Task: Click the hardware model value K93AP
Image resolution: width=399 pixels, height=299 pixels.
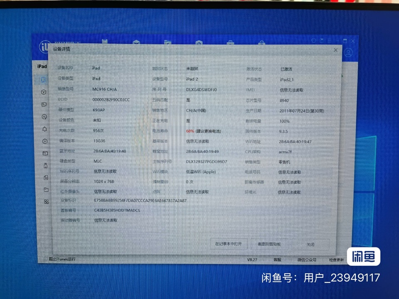Action: tap(99, 110)
